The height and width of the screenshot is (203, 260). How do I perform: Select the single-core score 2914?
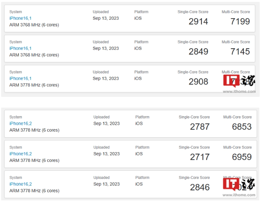198,22
